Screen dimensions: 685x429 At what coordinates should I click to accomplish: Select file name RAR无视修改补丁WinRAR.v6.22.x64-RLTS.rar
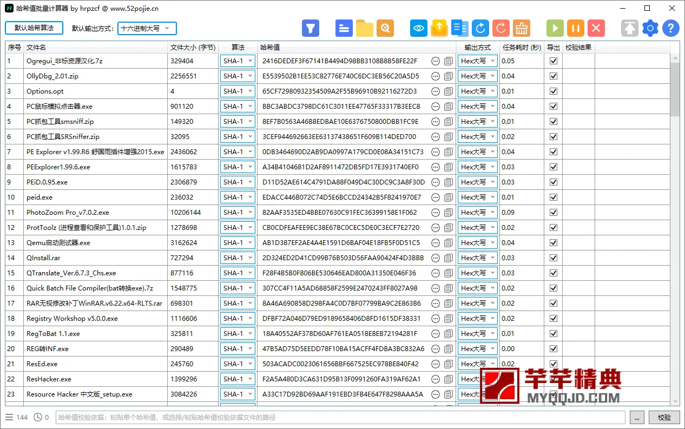pos(94,303)
